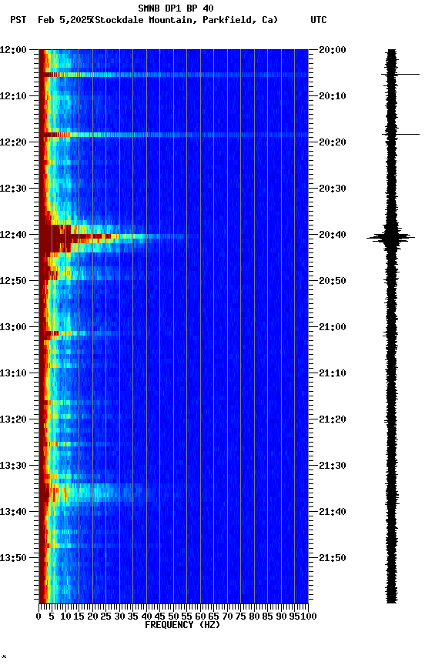The width and height of the screenshot is (425, 665).
Task: Click the 'UTC' time zone label
Action: [x=319, y=20]
